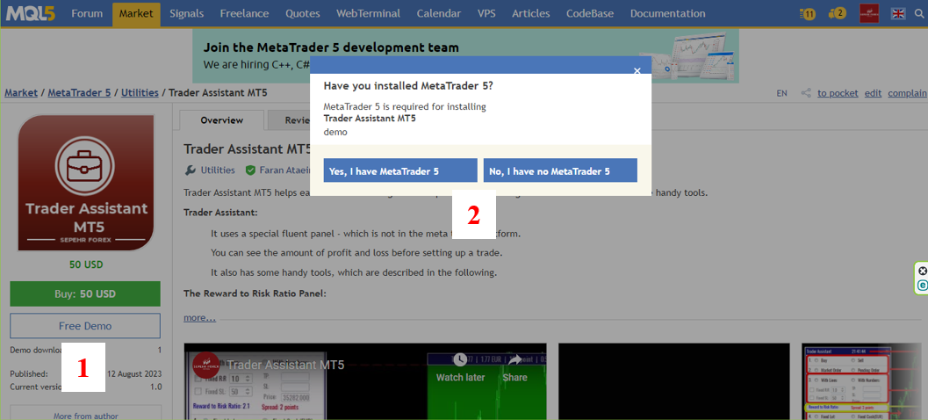Close the MetaTrader 5 install dialog

click(x=637, y=70)
